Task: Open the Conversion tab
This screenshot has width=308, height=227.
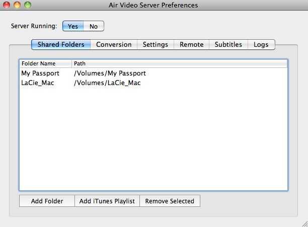Action: (114, 44)
